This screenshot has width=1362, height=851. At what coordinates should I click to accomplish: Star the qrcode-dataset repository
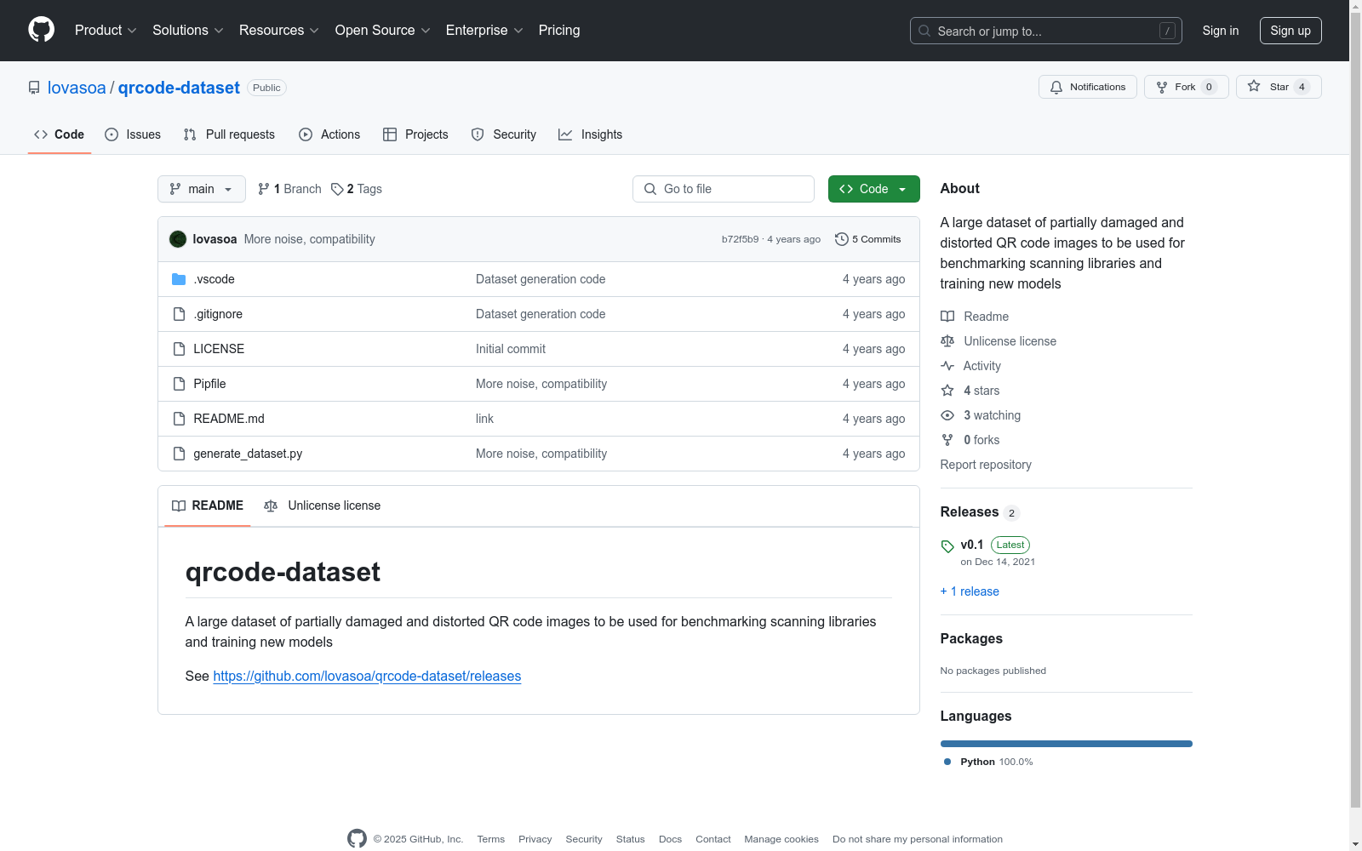pos(1279,87)
